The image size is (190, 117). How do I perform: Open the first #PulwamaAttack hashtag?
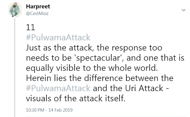(58, 38)
